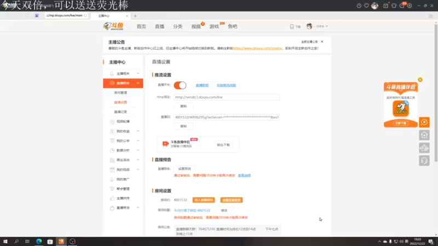
Task: Go to 直播 in the top navigation
Action: [159, 26]
